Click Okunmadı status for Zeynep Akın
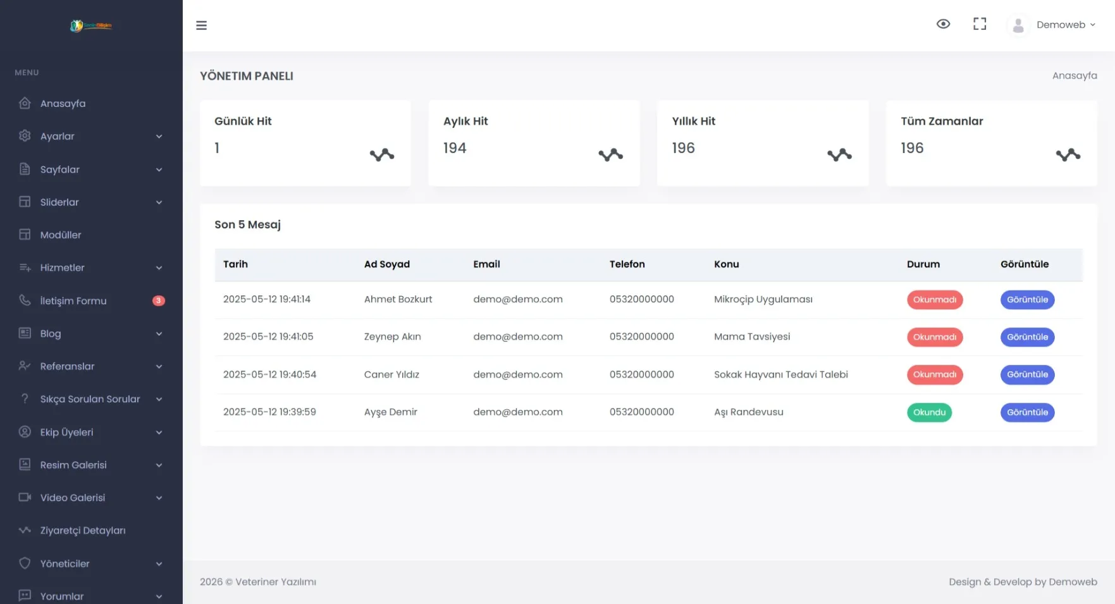This screenshot has height=604, width=1115. 934,337
